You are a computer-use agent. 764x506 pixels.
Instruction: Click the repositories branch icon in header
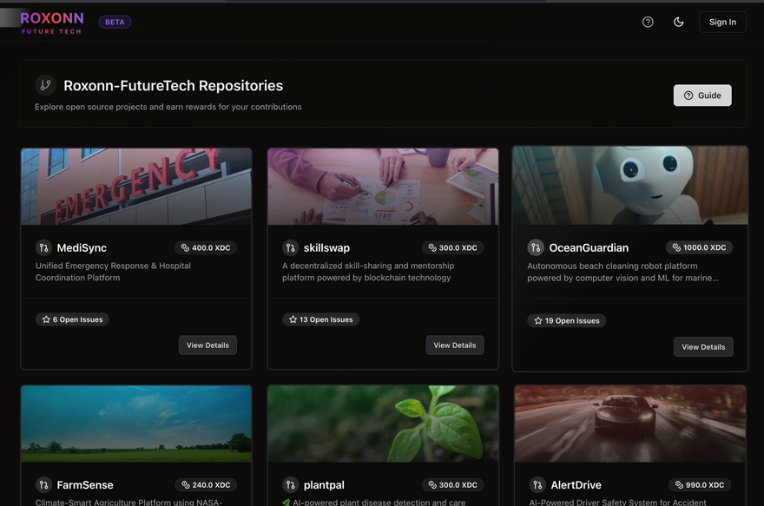45,85
